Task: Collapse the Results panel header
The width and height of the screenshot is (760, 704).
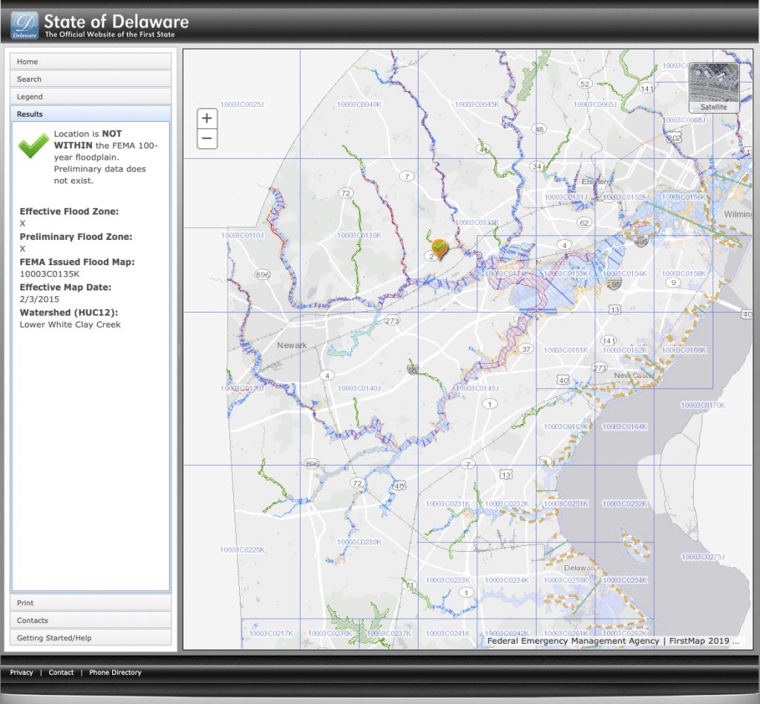Action: (x=91, y=114)
